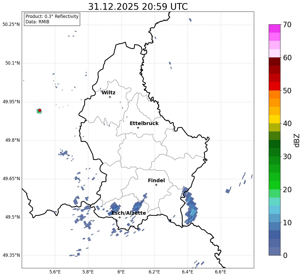Screen dimensions: 303x277
Task: Click the colorbar tick label 60
Action: click(287, 58)
